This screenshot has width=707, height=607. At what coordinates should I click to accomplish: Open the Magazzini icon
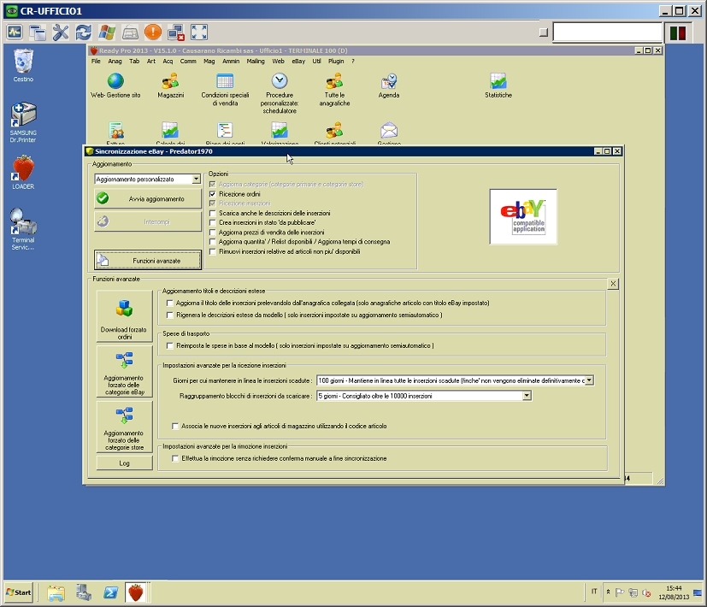click(x=170, y=81)
